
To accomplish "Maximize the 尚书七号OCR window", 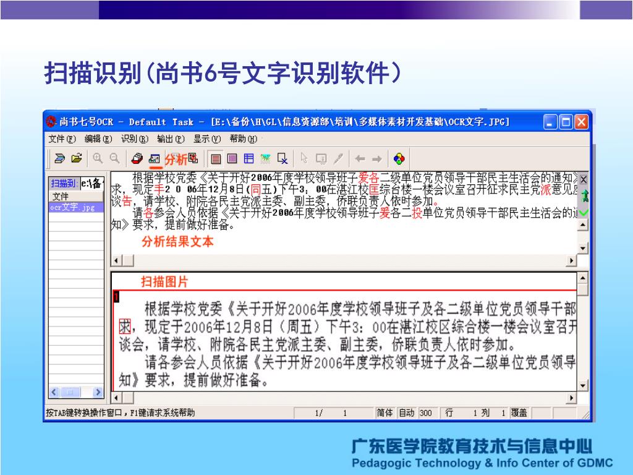I will [x=566, y=122].
